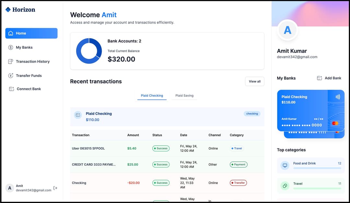Image resolution: width=350 pixels, height=203 pixels.
Task: Select the Food and Drink category icon
Action: click(x=285, y=165)
